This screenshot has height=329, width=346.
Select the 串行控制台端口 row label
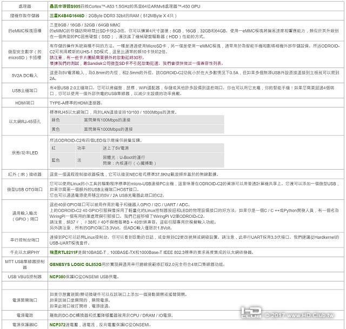(x=25, y=240)
